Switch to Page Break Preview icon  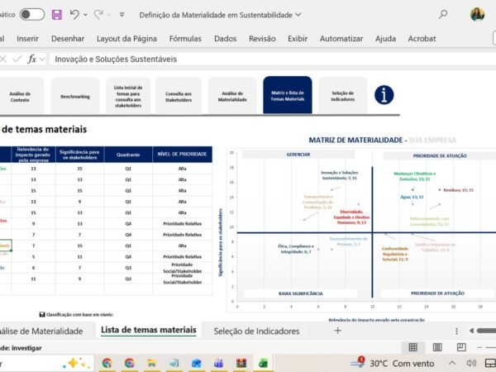tap(461, 347)
